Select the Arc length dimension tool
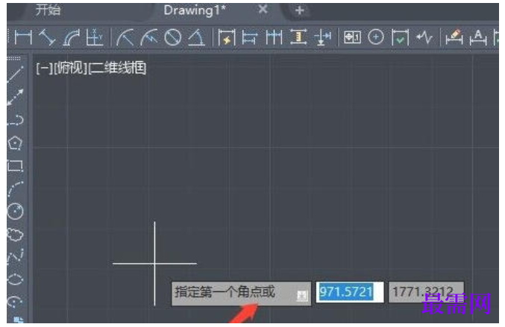The image size is (505, 327). tap(71, 38)
